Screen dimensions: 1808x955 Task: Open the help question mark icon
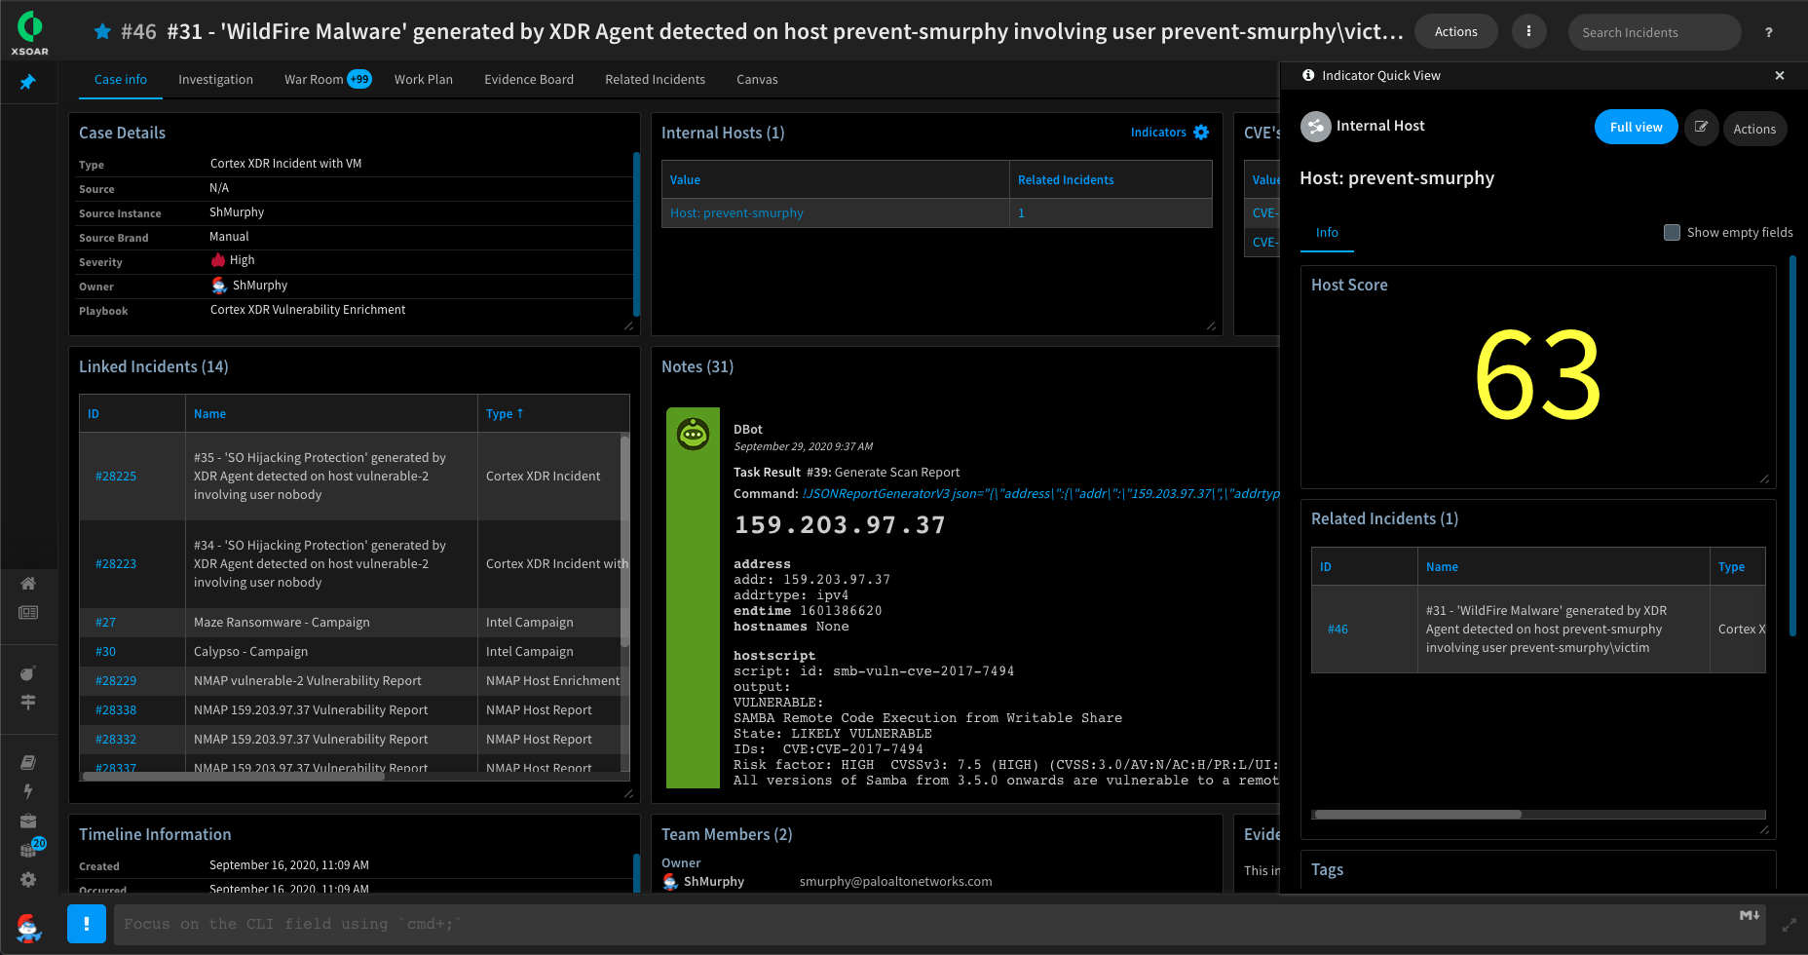coord(1769,32)
